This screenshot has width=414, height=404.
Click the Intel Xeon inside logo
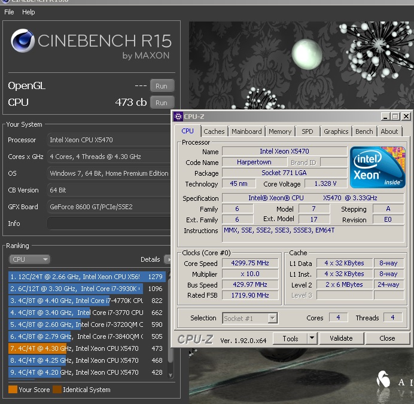[x=378, y=167]
